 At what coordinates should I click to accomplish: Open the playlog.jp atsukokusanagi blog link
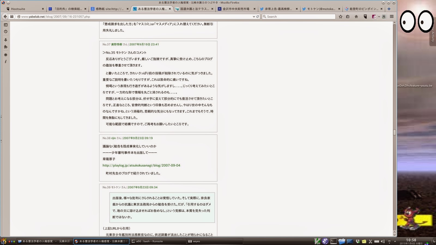pos(141,165)
